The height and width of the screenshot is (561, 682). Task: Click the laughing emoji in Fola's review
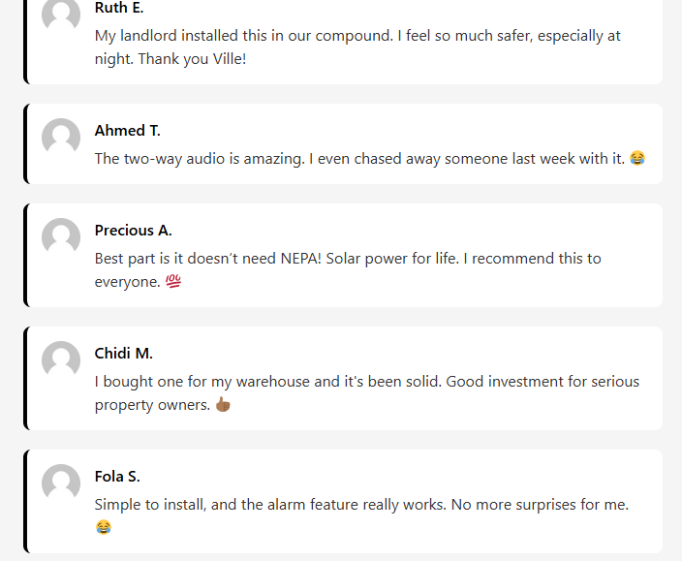103,527
